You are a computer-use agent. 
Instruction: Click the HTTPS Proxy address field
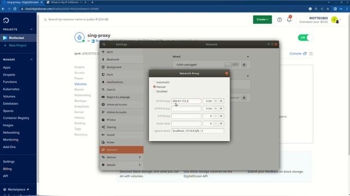tap(186, 109)
